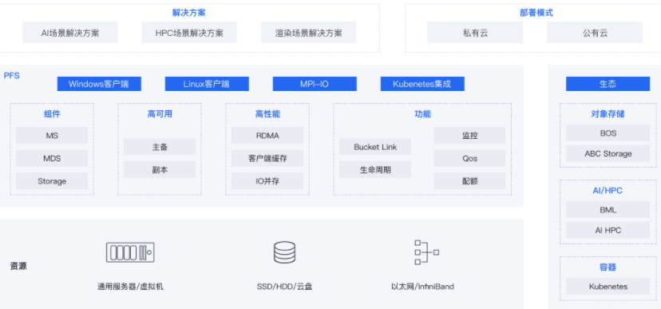Screen dimensions: 661x309
Task: Click the Kubernetes box under 容器
Action: (x=608, y=287)
